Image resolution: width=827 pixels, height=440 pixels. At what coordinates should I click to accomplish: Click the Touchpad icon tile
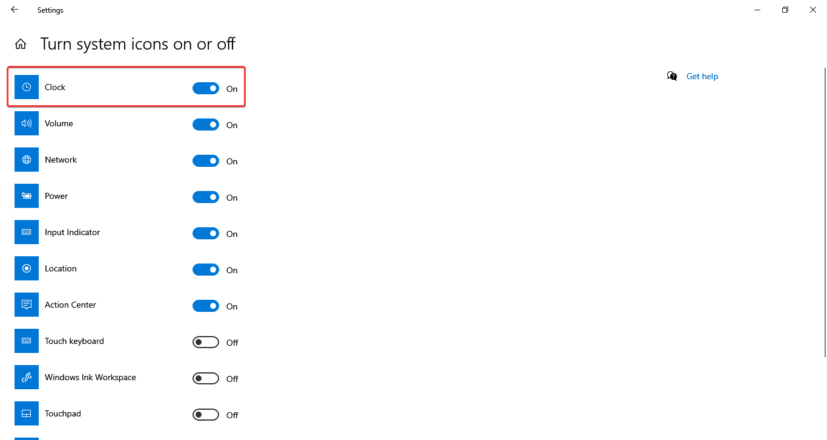(27, 413)
